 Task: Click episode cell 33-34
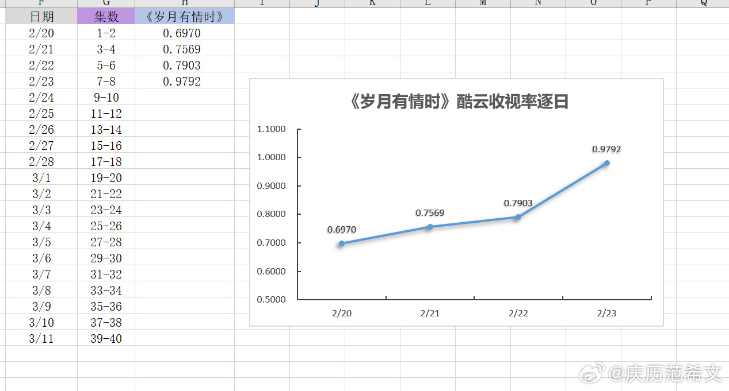(106, 290)
